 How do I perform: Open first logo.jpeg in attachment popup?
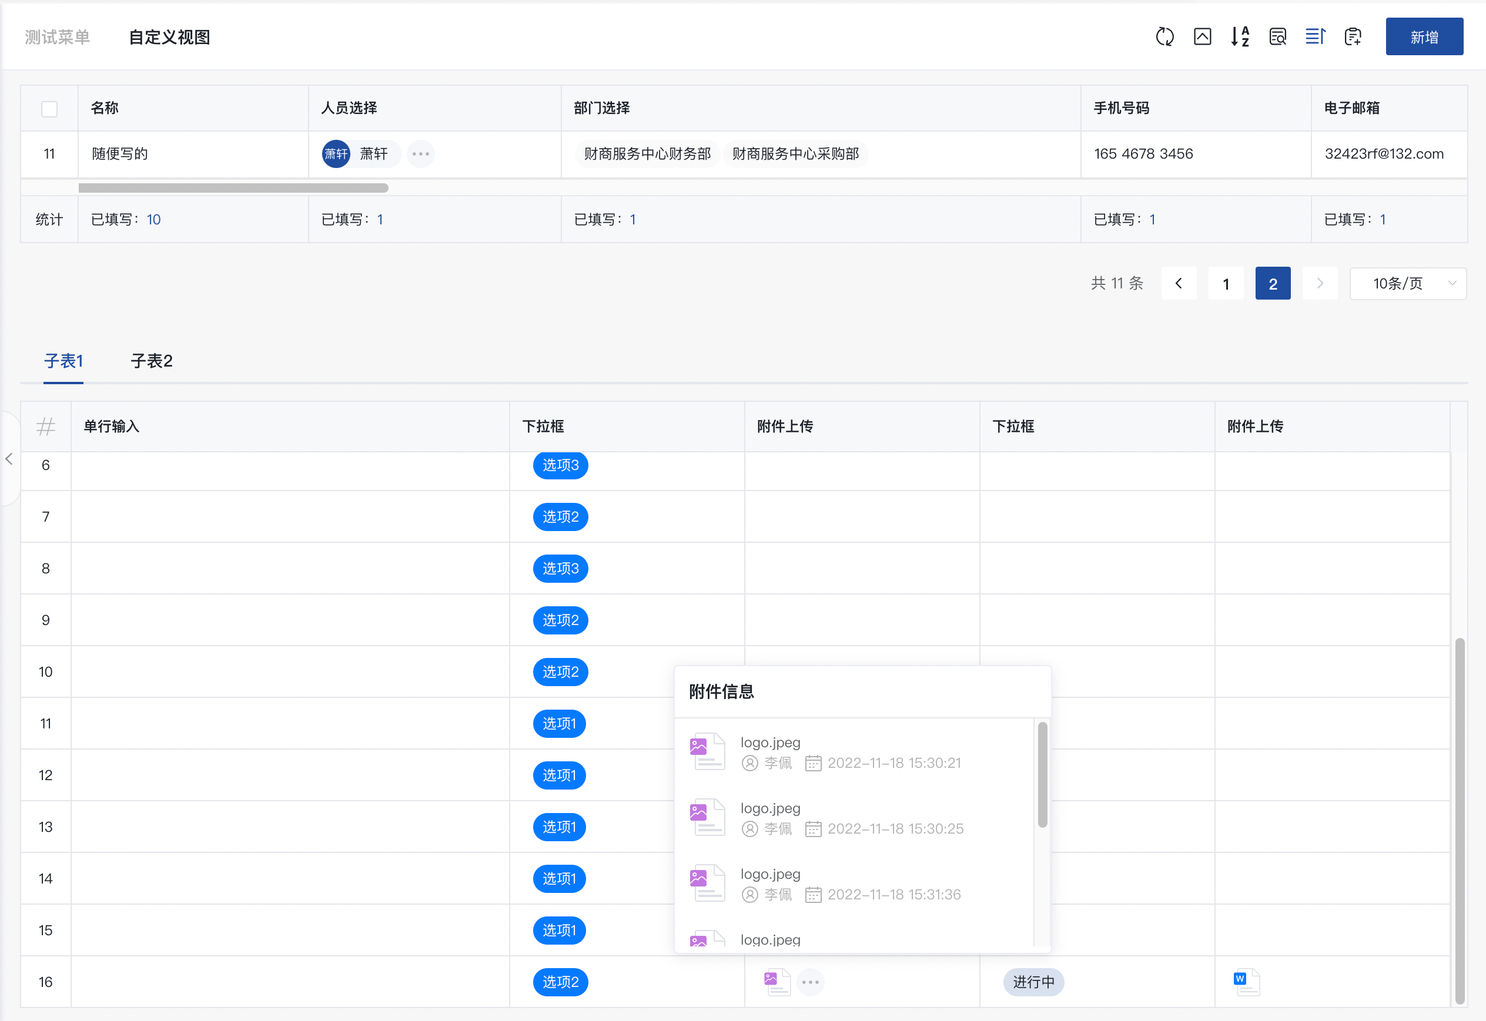(770, 743)
